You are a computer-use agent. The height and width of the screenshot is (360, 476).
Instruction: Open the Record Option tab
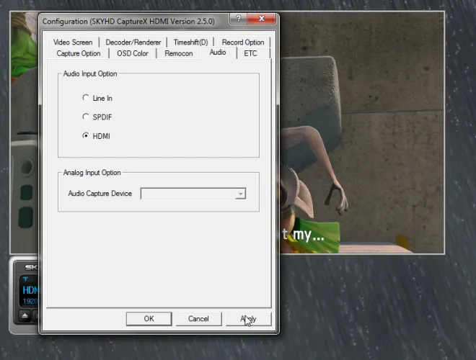pos(242,42)
